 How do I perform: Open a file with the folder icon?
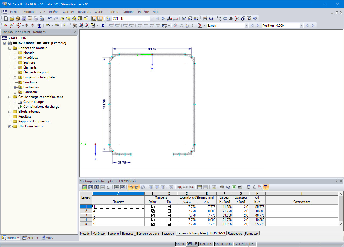coord(12,18)
